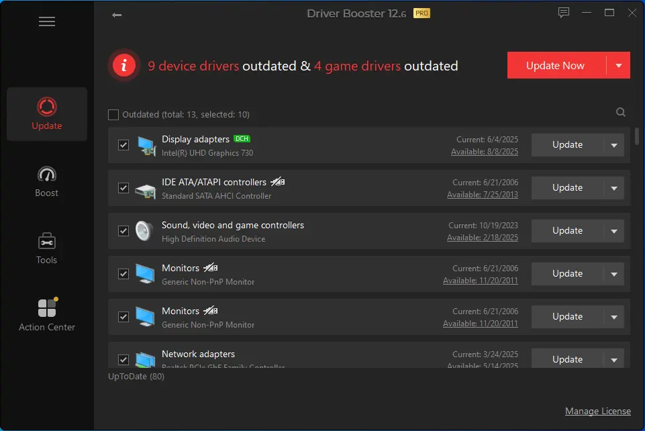Select the Intel(R) UHD Graphics 730 text
645x431 pixels.
[207, 153]
